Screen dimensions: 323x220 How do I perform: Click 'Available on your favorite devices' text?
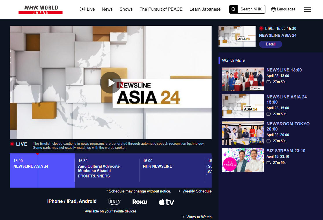click(x=111, y=211)
